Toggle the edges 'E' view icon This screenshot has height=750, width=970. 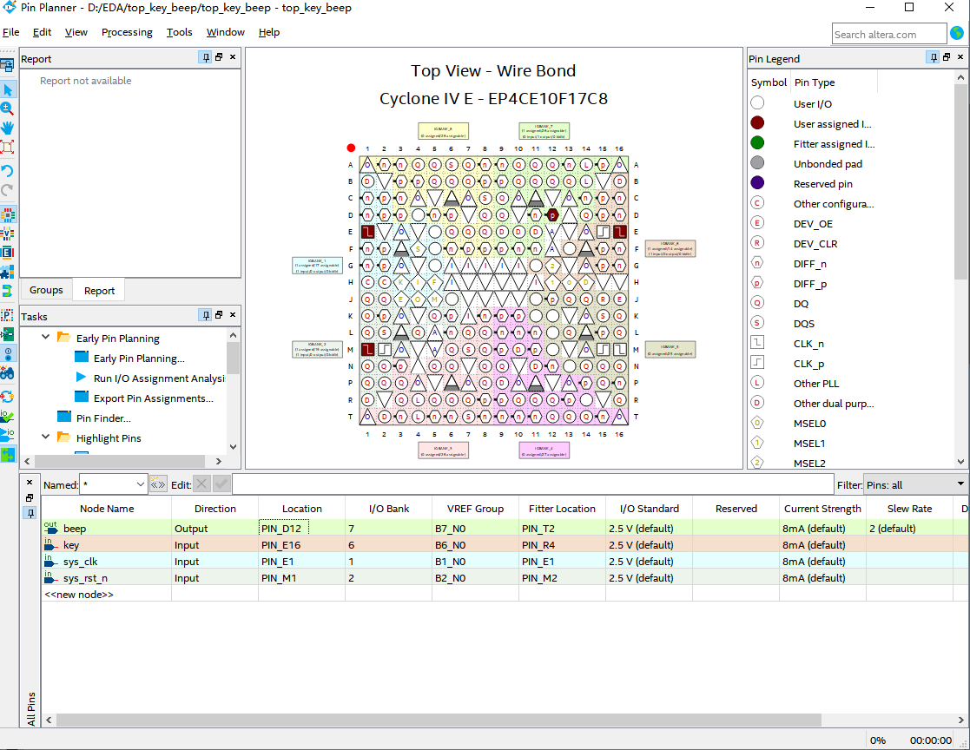[x=8, y=253]
